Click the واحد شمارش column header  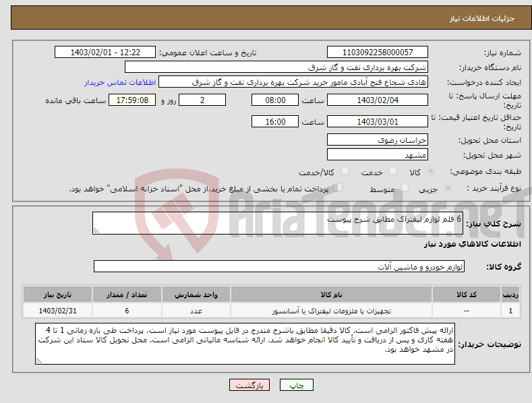click(196, 294)
